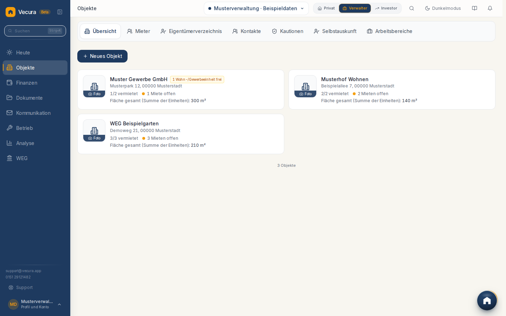
Task: Open the Eigentümerverzeichnis tab
Action: (191, 31)
